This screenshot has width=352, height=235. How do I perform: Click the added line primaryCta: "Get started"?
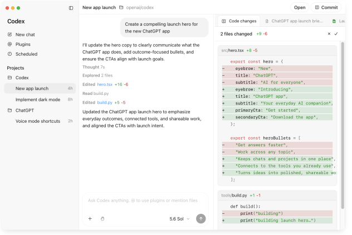coord(277,110)
